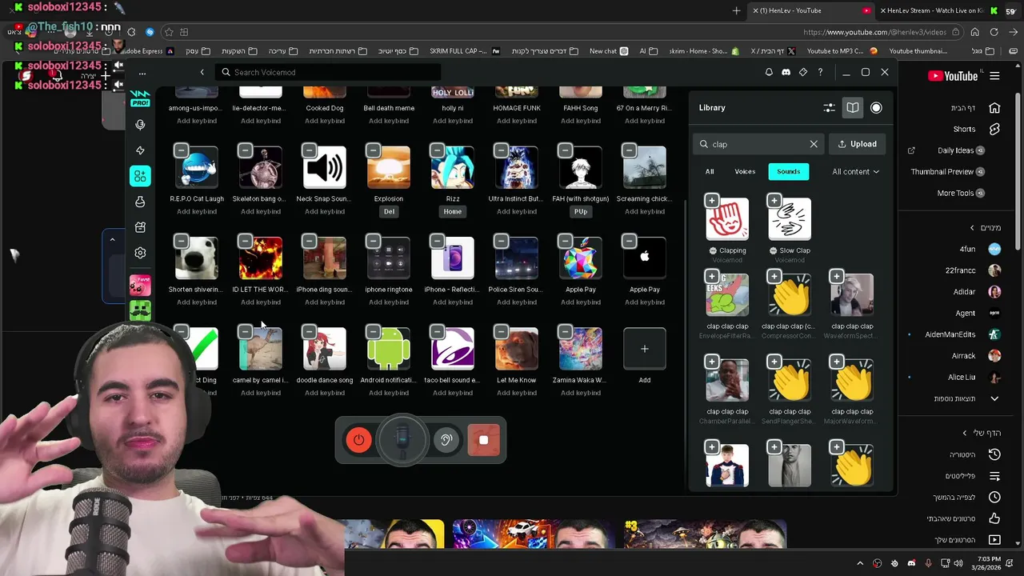Image resolution: width=1024 pixels, height=576 pixels.
Task: Click the Search Voicemod field
Action: [x=328, y=72]
